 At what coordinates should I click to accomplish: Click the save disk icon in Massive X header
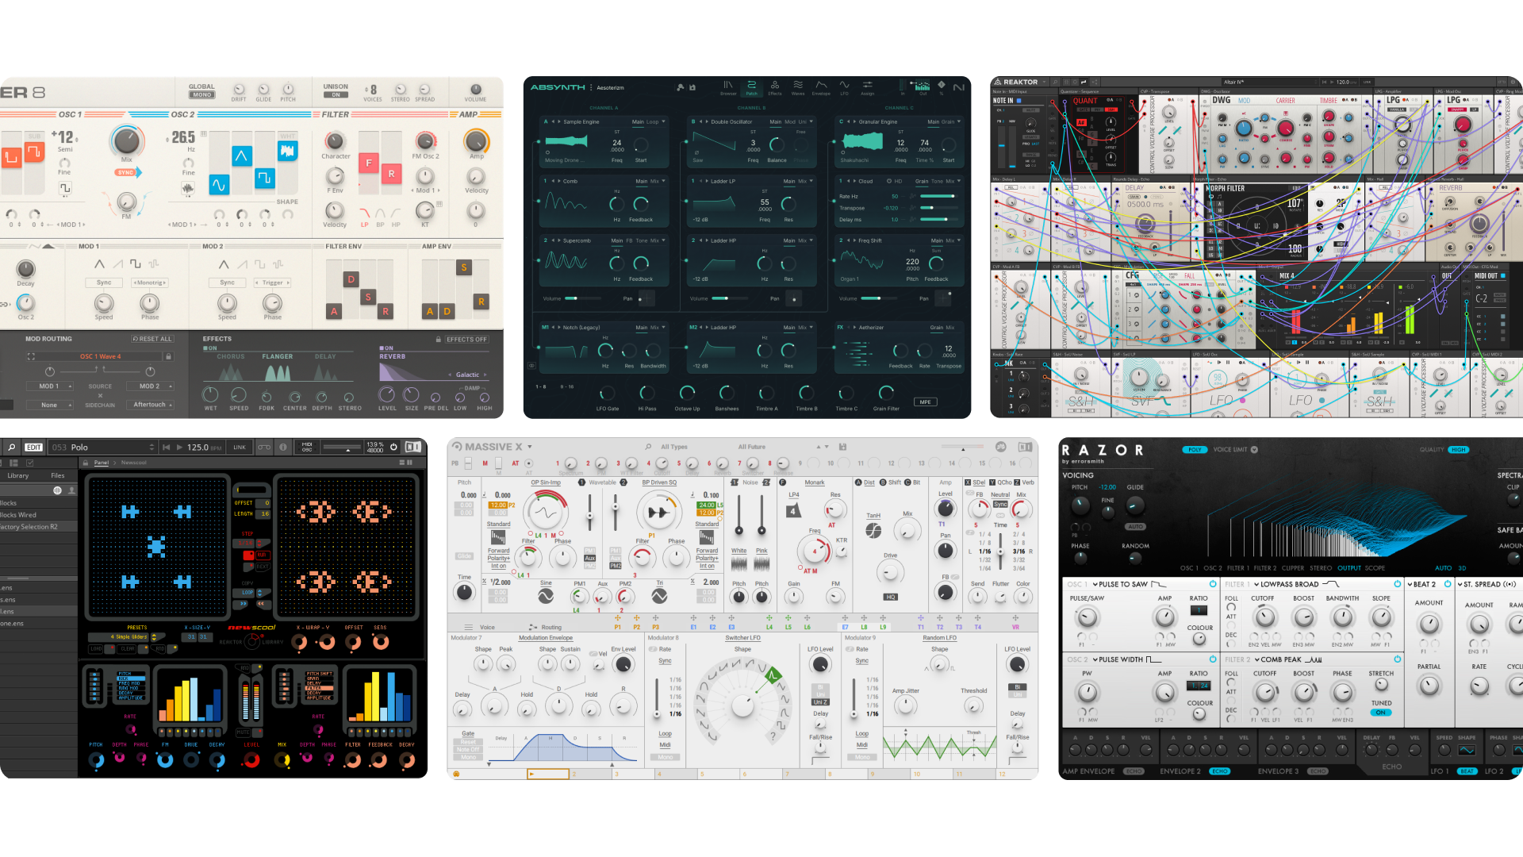pos(842,447)
